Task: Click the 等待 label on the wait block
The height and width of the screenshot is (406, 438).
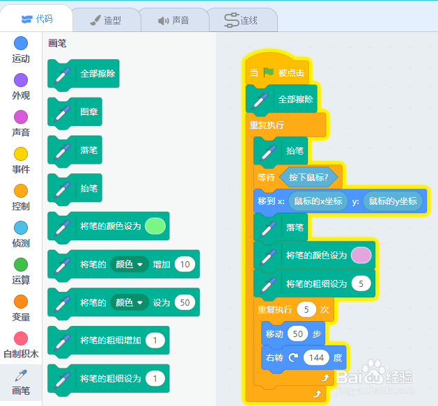Action: tap(266, 177)
